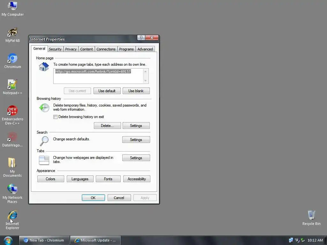Launch Internet Explorer desktop icon
The image size is (327, 245).
12,220
